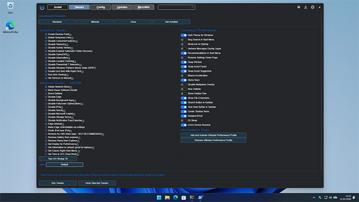359x202 pixels.
Task: Open help link icon beside Run Disk Cleanup
Action: [68, 75]
